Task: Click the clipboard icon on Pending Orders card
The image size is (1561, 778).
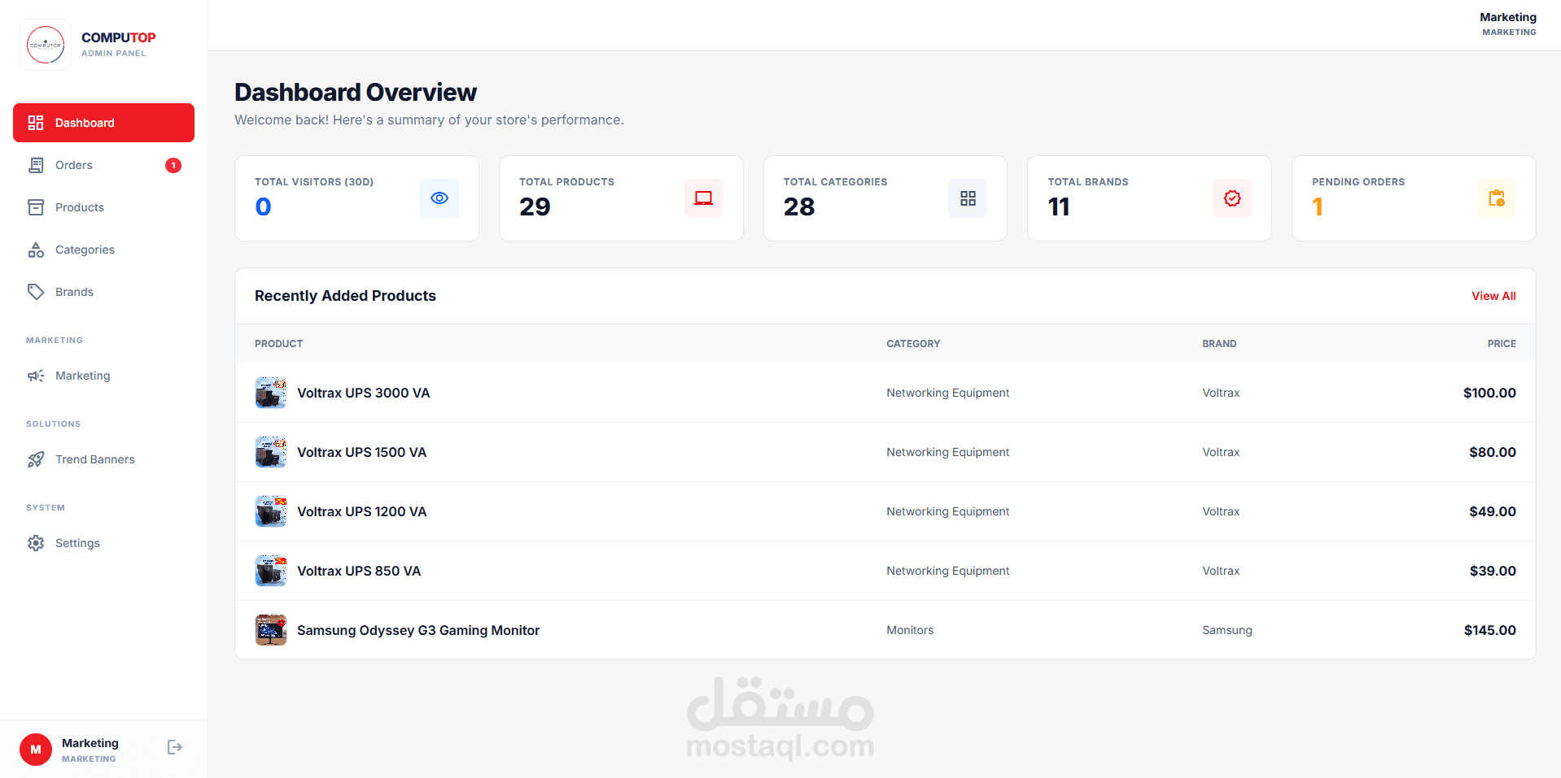Action: click(1497, 198)
